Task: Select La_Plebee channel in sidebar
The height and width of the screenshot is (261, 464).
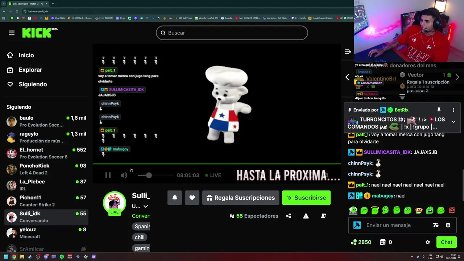Action: tap(46, 185)
